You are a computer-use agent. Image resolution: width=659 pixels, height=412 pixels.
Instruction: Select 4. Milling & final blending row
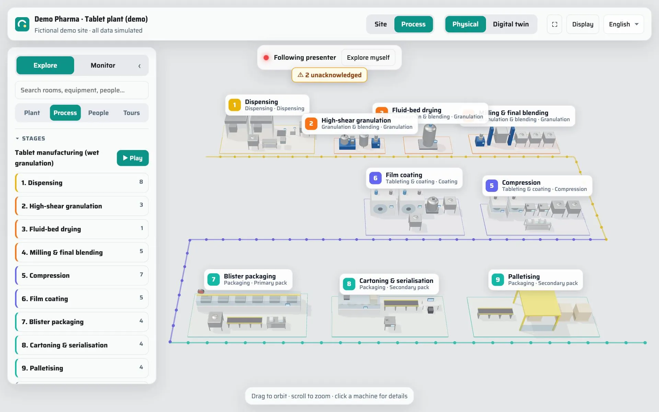tap(82, 252)
